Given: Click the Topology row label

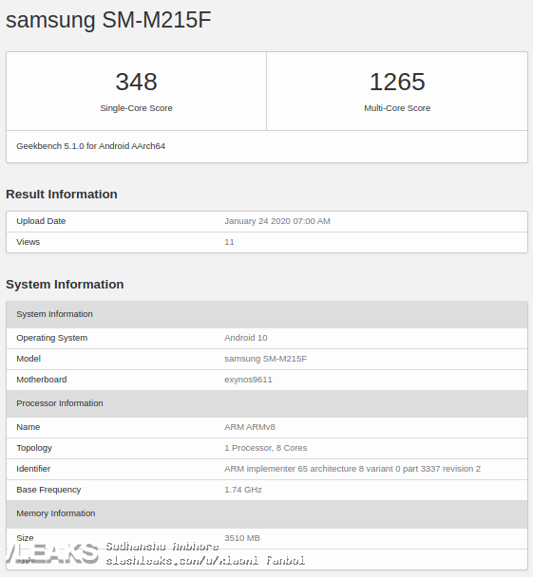Looking at the screenshot, I should point(34,448).
